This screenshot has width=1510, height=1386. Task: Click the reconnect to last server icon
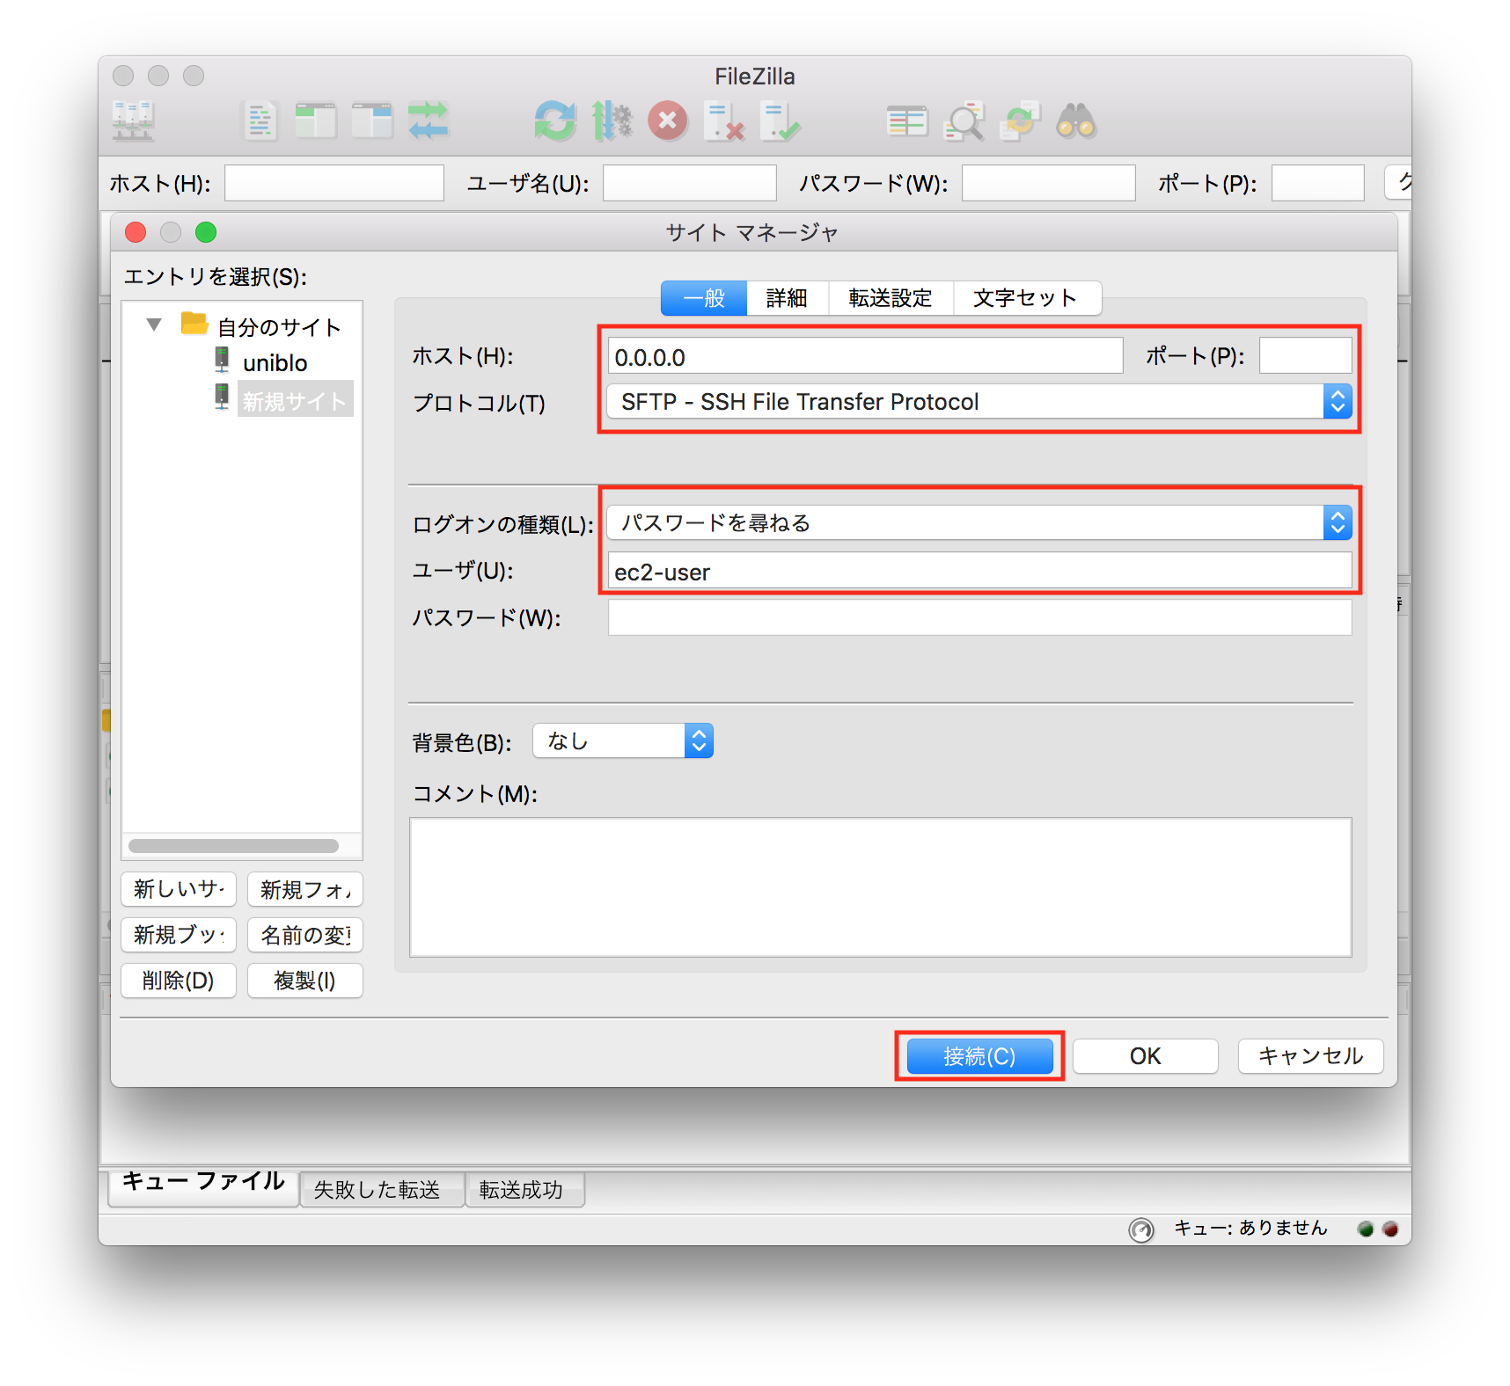tap(781, 121)
